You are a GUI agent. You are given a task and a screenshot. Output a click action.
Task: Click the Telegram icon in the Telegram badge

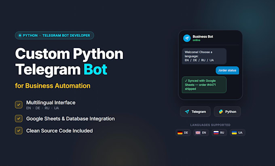(187, 111)
